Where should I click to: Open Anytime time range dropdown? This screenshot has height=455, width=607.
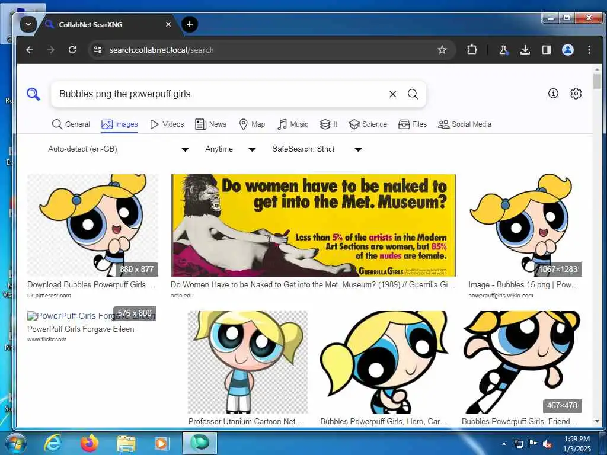231,149
